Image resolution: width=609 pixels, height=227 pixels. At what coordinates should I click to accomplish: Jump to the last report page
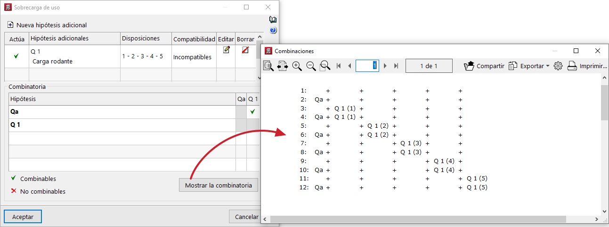tap(396, 66)
